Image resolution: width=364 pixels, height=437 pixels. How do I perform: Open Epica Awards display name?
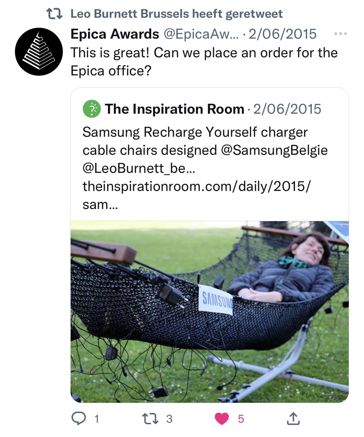[115, 34]
